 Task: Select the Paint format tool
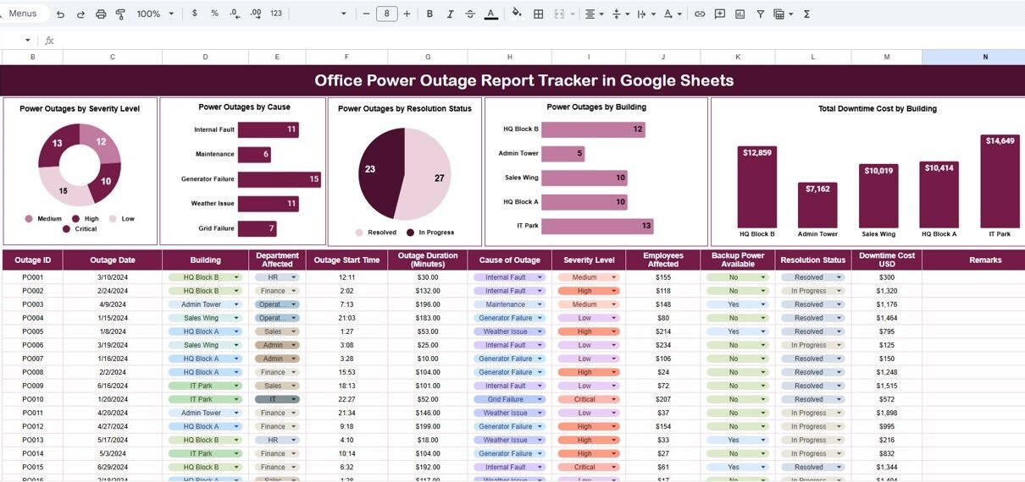(x=120, y=14)
